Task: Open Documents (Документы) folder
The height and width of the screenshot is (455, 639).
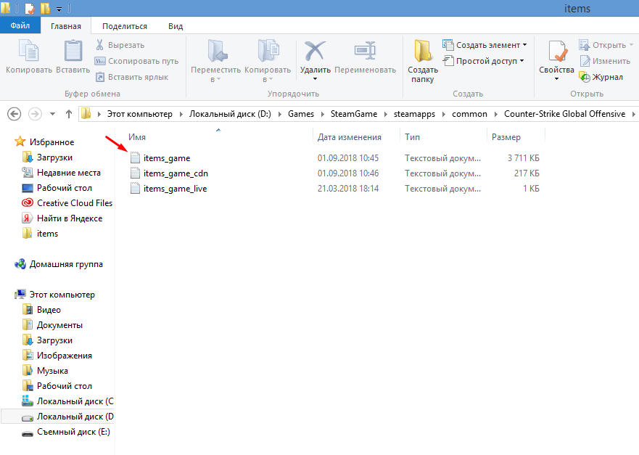Action: tap(52, 325)
